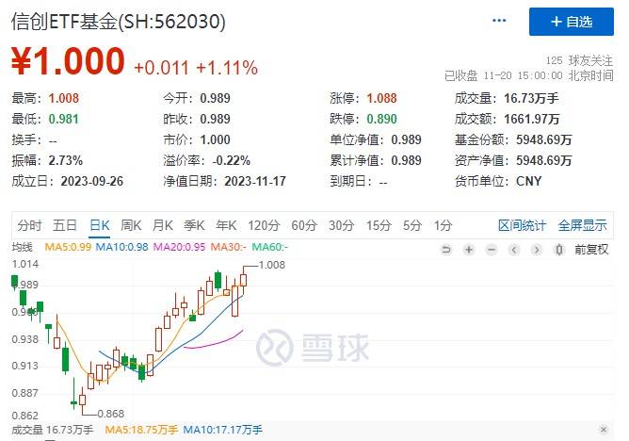Screen dimensions: 629x441
Task: Click MA20:0.95 indicator label
Action: tap(179, 247)
